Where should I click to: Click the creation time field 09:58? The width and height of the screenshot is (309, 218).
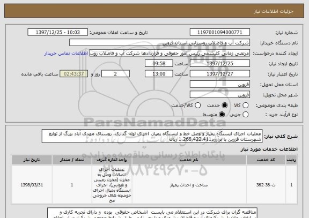point(159,64)
